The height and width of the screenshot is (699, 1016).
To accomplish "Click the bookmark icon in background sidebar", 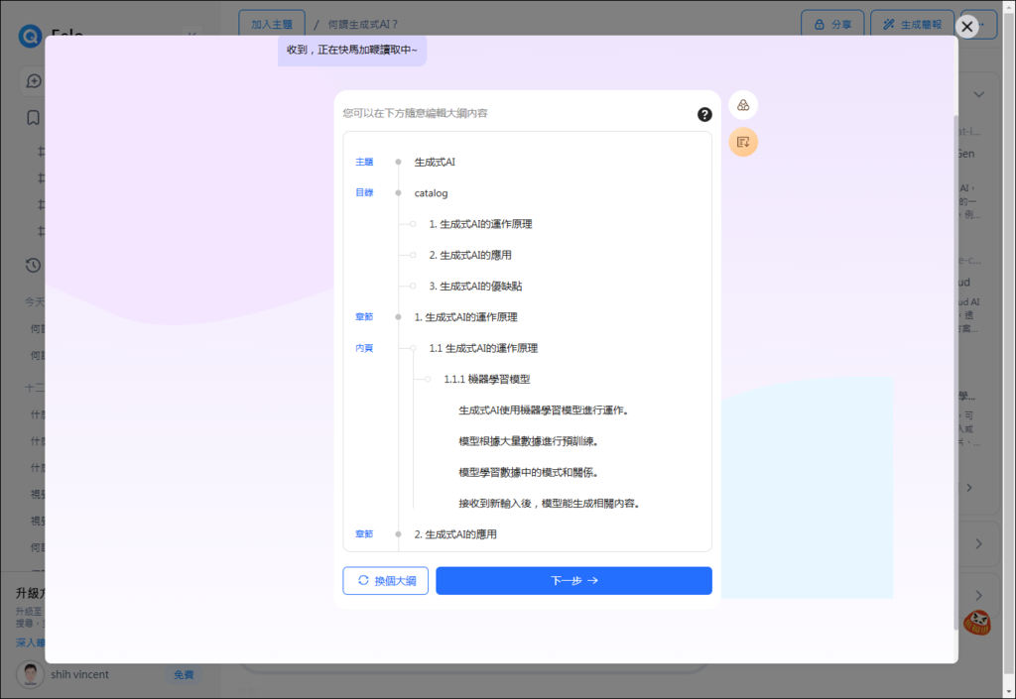I will pyautogui.click(x=33, y=118).
